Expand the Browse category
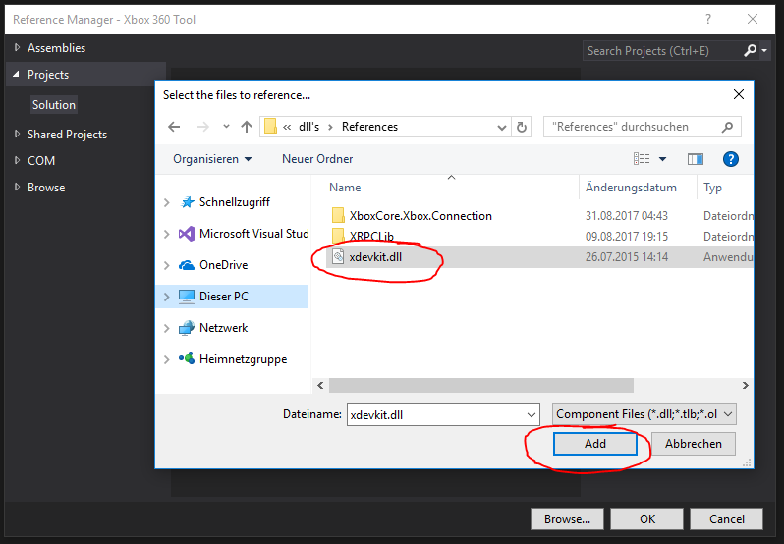The height and width of the screenshot is (544, 784). click(17, 187)
